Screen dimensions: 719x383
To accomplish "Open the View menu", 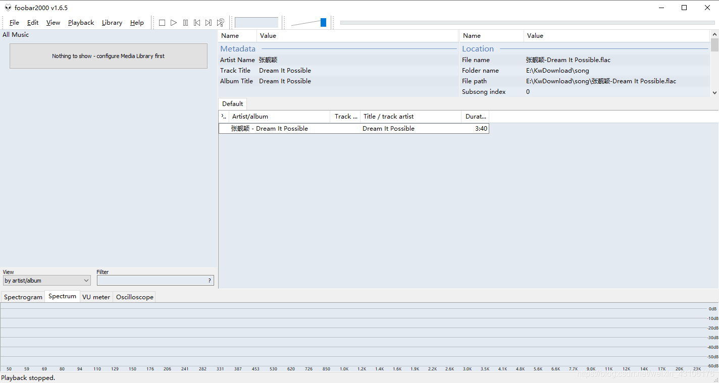I will point(53,23).
